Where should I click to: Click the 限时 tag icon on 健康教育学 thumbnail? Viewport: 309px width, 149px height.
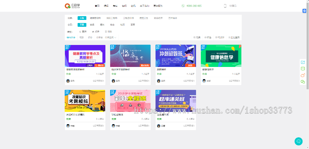click(x=96, y=66)
